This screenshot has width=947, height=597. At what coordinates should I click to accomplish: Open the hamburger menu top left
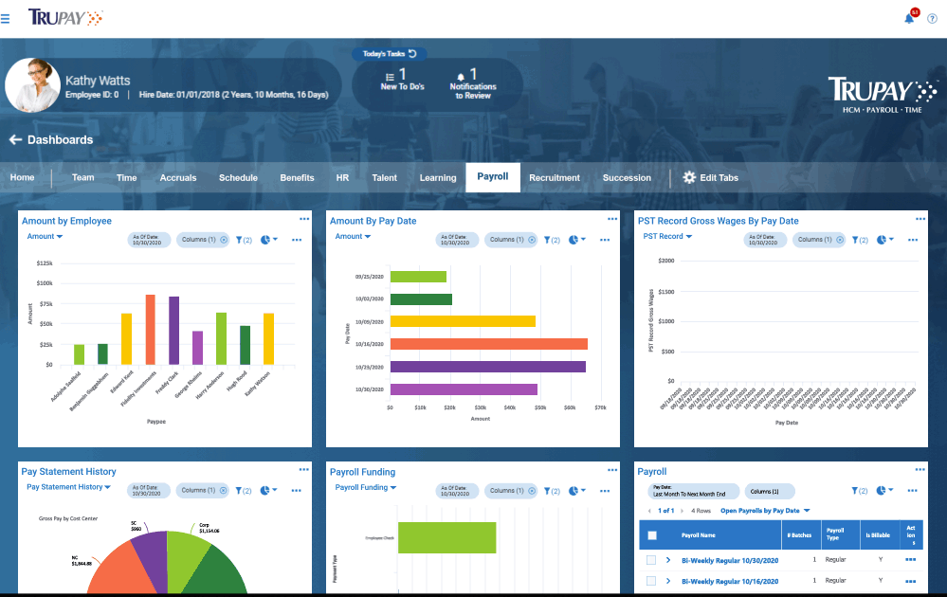point(8,16)
